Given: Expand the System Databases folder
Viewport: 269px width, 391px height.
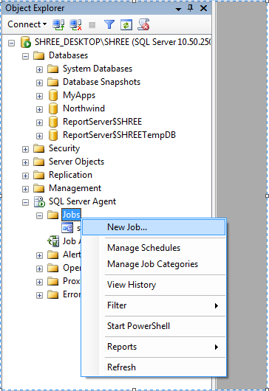Looking at the screenshot, I should click(x=39, y=69).
